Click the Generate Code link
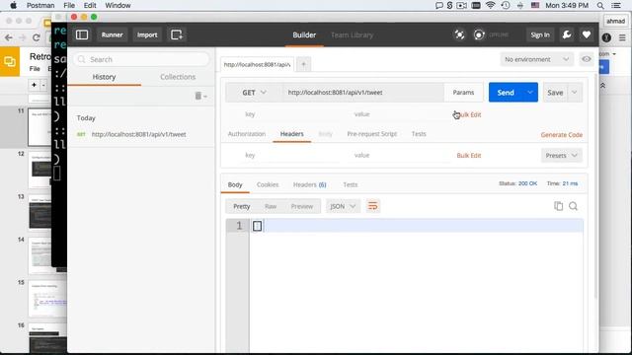Viewport: 632px width, 355px height. [x=562, y=135]
